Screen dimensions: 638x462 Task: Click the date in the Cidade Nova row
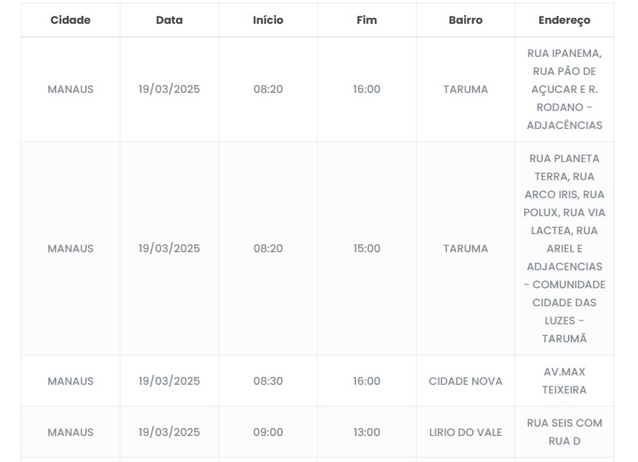(x=169, y=381)
